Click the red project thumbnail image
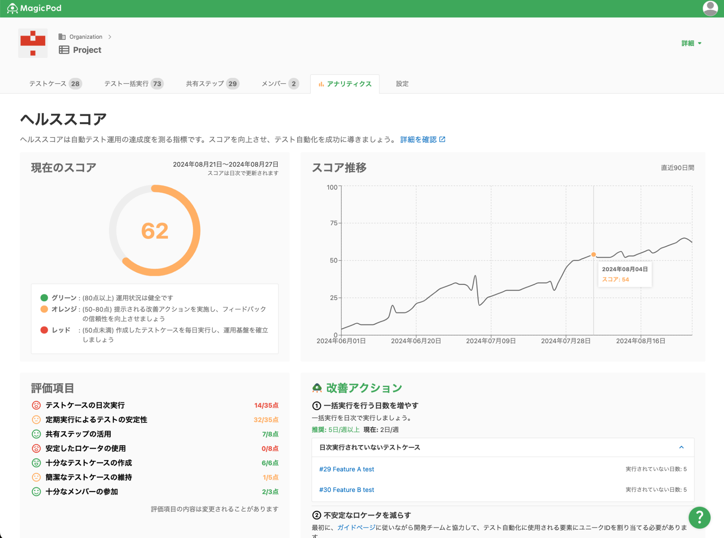724x538 pixels. [33, 43]
